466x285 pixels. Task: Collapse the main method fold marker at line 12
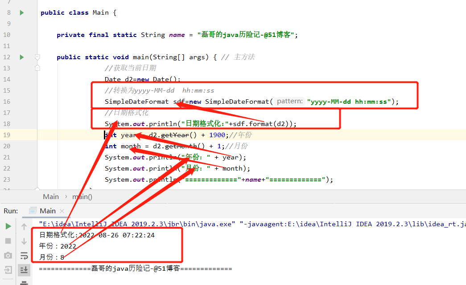(x=37, y=57)
